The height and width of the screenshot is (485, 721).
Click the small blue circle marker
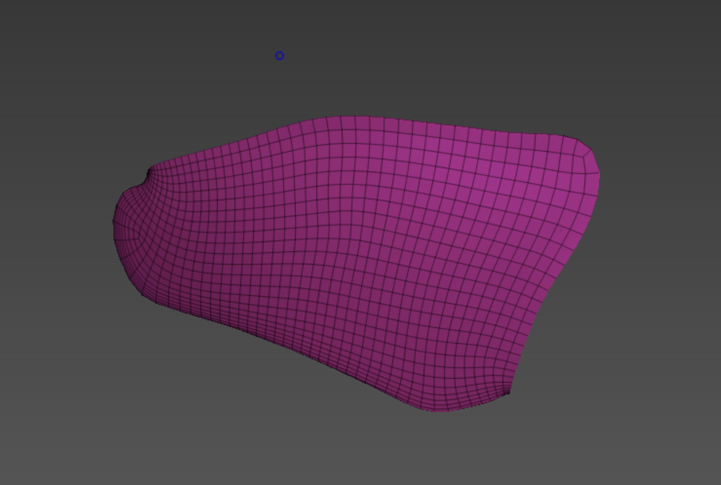click(x=279, y=56)
